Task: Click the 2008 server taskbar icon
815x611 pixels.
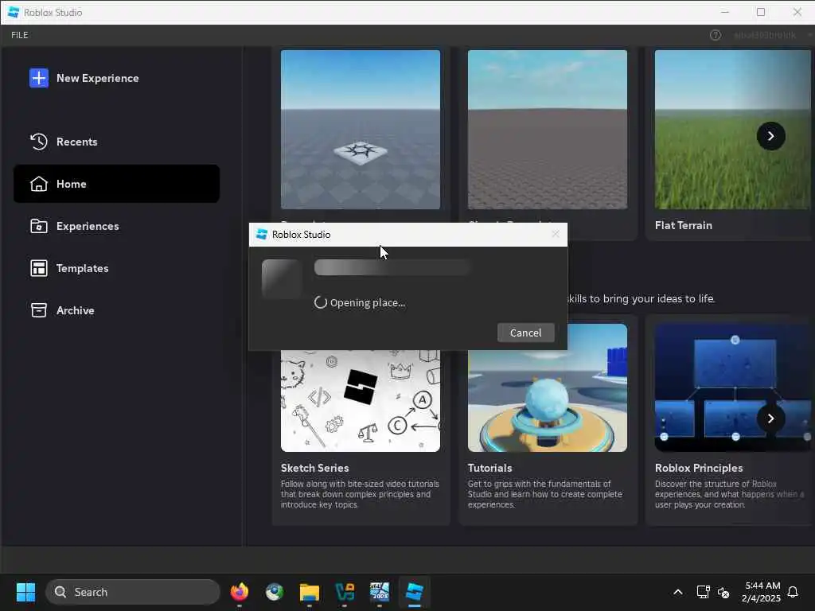Action: (x=380, y=592)
